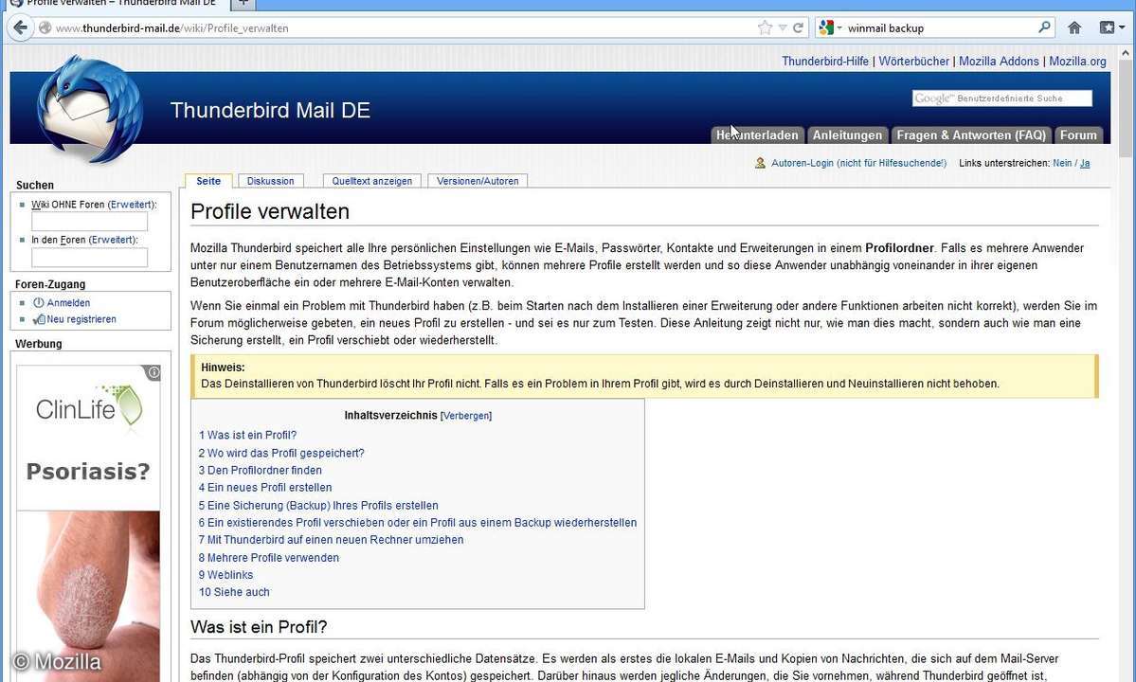Jump to '7 Mit Thunderbird auf einen neuen Rechner umziehen'
This screenshot has height=682, width=1136.
tap(331, 540)
